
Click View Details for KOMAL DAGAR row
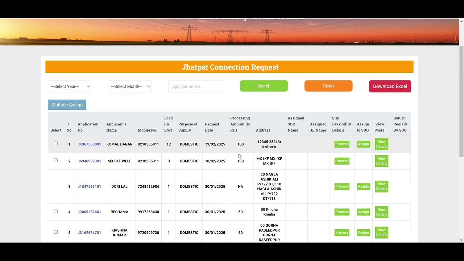coord(382,144)
